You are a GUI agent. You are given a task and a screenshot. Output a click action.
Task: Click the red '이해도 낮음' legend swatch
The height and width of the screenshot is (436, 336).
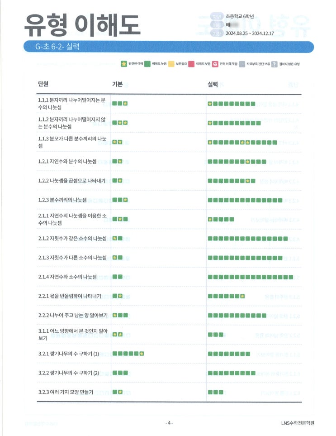(192, 64)
